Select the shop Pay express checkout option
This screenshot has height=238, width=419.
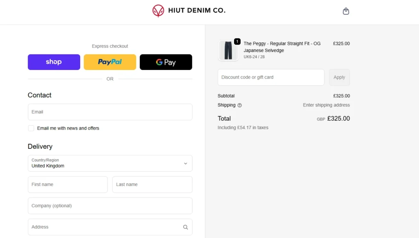[x=54, y=62]
